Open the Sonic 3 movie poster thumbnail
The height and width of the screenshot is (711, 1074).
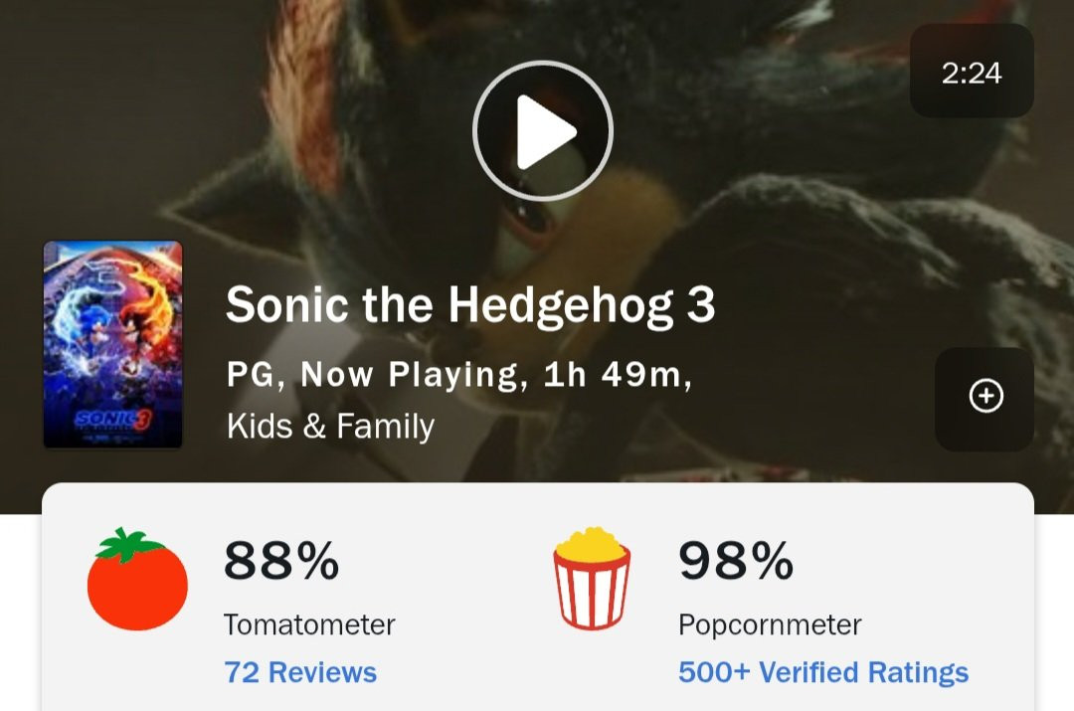coord(113,344)
